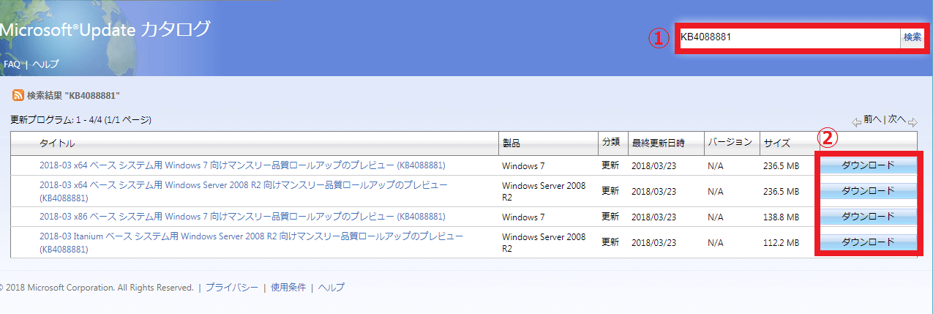Click the 112.2 MB size cell
933x314 pixels.
coord(782,243)
